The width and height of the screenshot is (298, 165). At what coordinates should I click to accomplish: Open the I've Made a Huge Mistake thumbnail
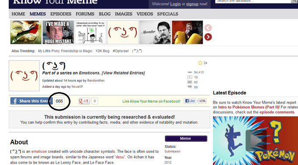(x=58, y=32)
